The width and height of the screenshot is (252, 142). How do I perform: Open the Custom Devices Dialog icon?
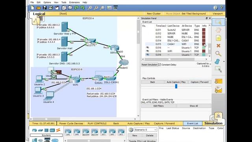click(115, 7)
